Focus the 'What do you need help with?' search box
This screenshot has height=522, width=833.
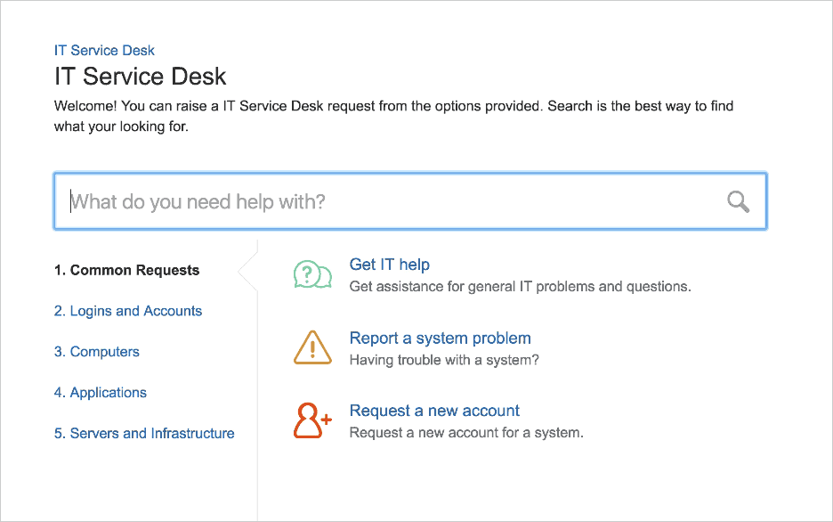pyautogui.click(x=410, y=201)
